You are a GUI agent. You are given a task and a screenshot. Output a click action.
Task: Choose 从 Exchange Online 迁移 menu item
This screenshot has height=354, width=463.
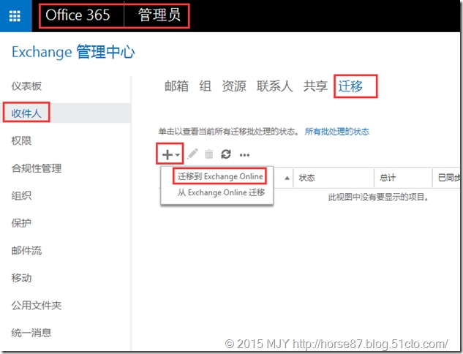[221, 192]
